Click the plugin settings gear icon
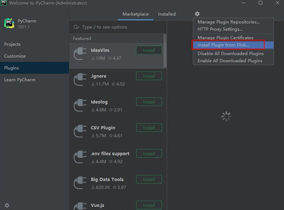Image resolution: width=284 pixels, height=210 pixels. (x=197, y=14)
